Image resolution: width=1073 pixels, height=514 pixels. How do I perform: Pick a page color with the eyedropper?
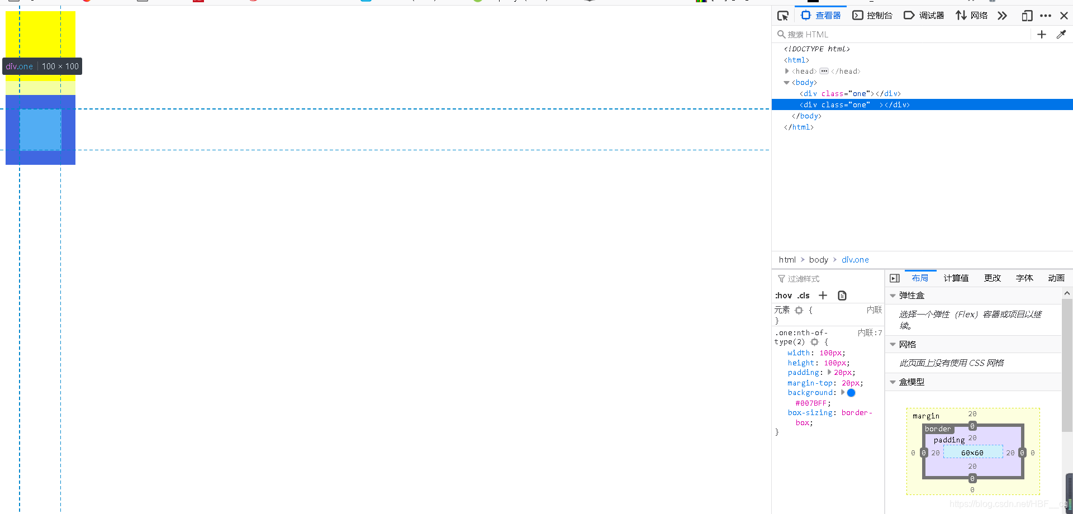(x=1061, y=35)
